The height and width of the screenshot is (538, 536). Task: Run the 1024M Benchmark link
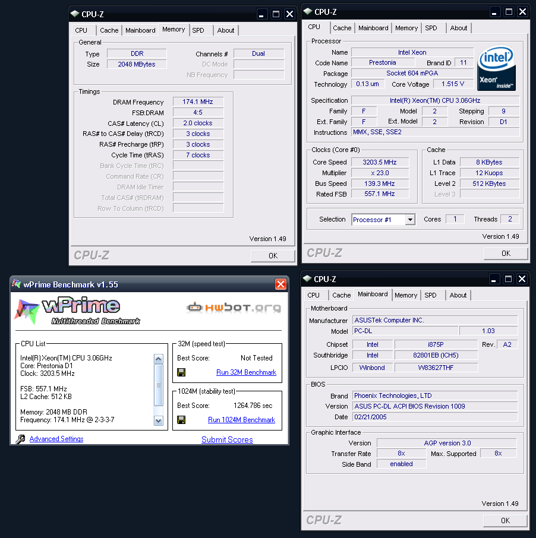point(241,420)
